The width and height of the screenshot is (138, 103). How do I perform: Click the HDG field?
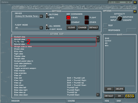[x=112, y=101]
